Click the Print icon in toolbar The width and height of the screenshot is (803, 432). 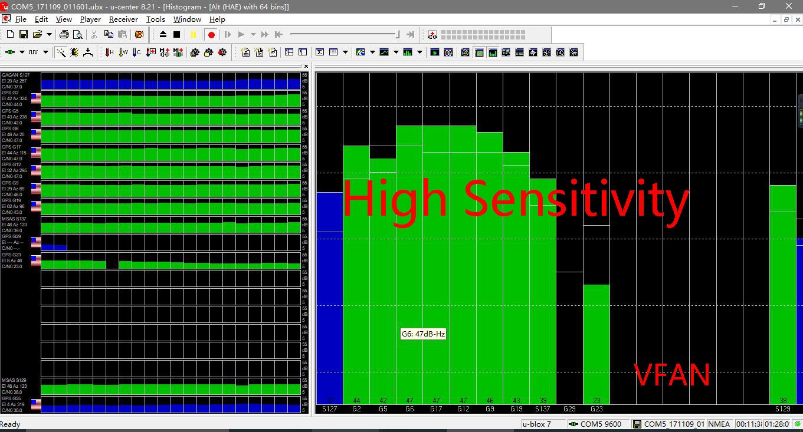click(x=64, y=35)
